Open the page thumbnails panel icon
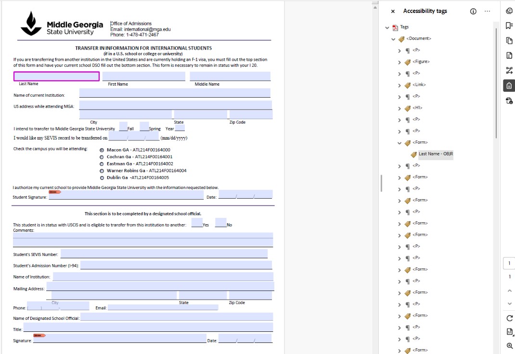Screen dimensions: 515x354 [x=509, y=40]
